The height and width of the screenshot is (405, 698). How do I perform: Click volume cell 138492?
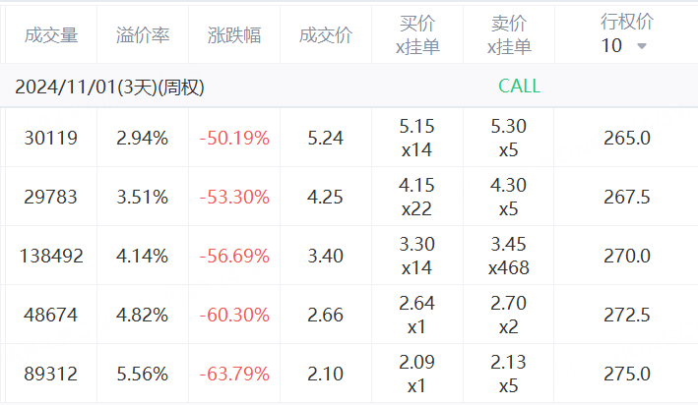(x=51, y=256)
